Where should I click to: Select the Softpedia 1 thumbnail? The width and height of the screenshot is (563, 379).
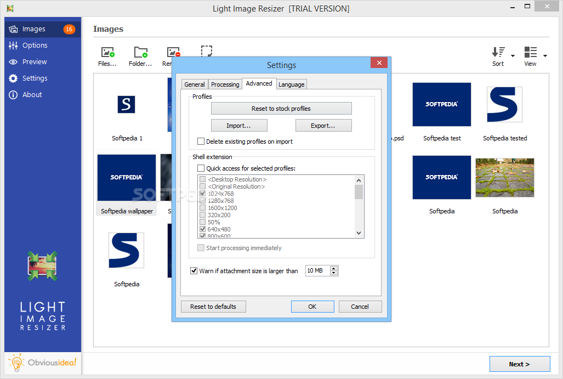[x=127, y=105]
